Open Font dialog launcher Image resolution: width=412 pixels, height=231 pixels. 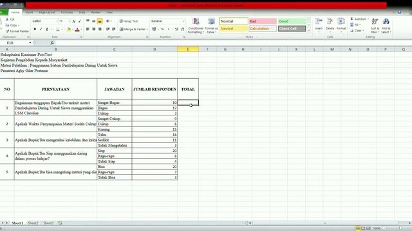click(81, 37)
